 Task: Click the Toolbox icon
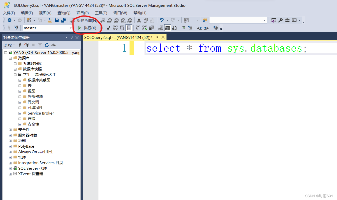click(x=287, y=20)
